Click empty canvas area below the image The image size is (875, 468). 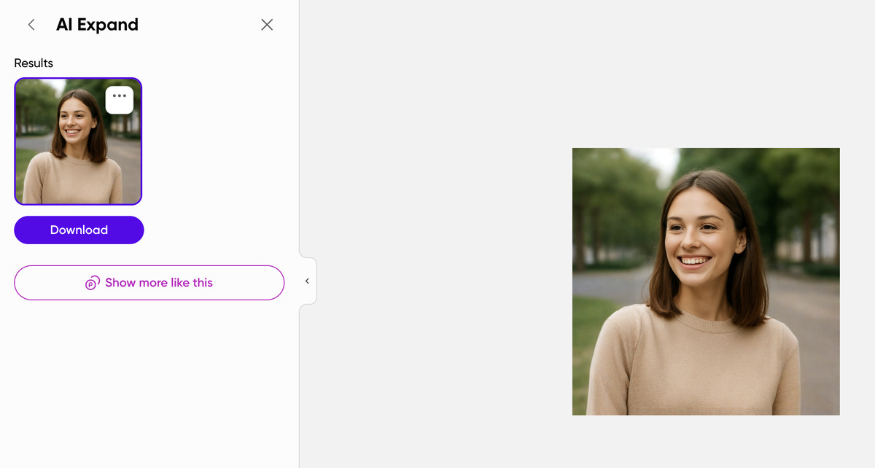(x=706, y=442)
